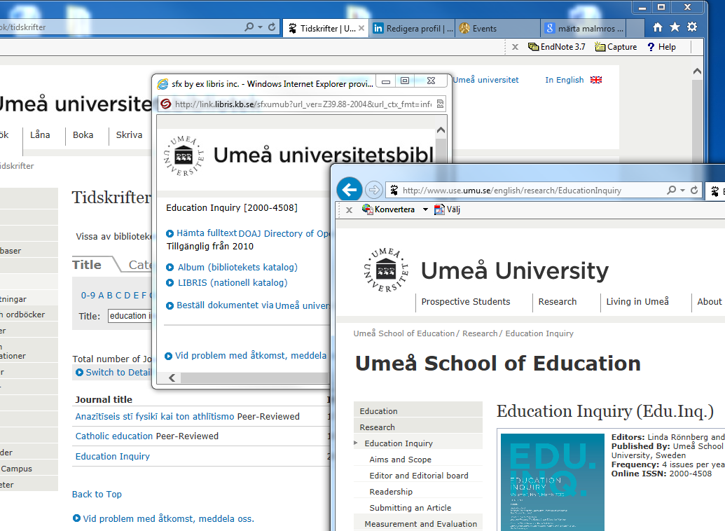Click the Capture toolbar button
The height and width of the screenshot is (531, 725).
coord(616,47)
